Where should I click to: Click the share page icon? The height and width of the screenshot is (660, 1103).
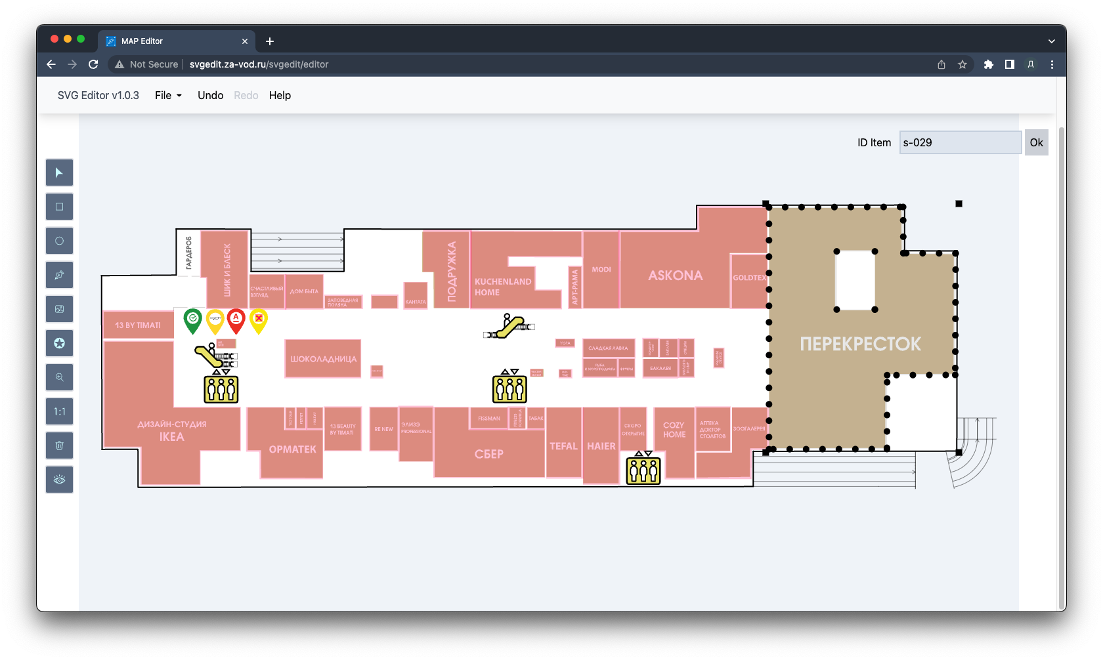[941, 64]
